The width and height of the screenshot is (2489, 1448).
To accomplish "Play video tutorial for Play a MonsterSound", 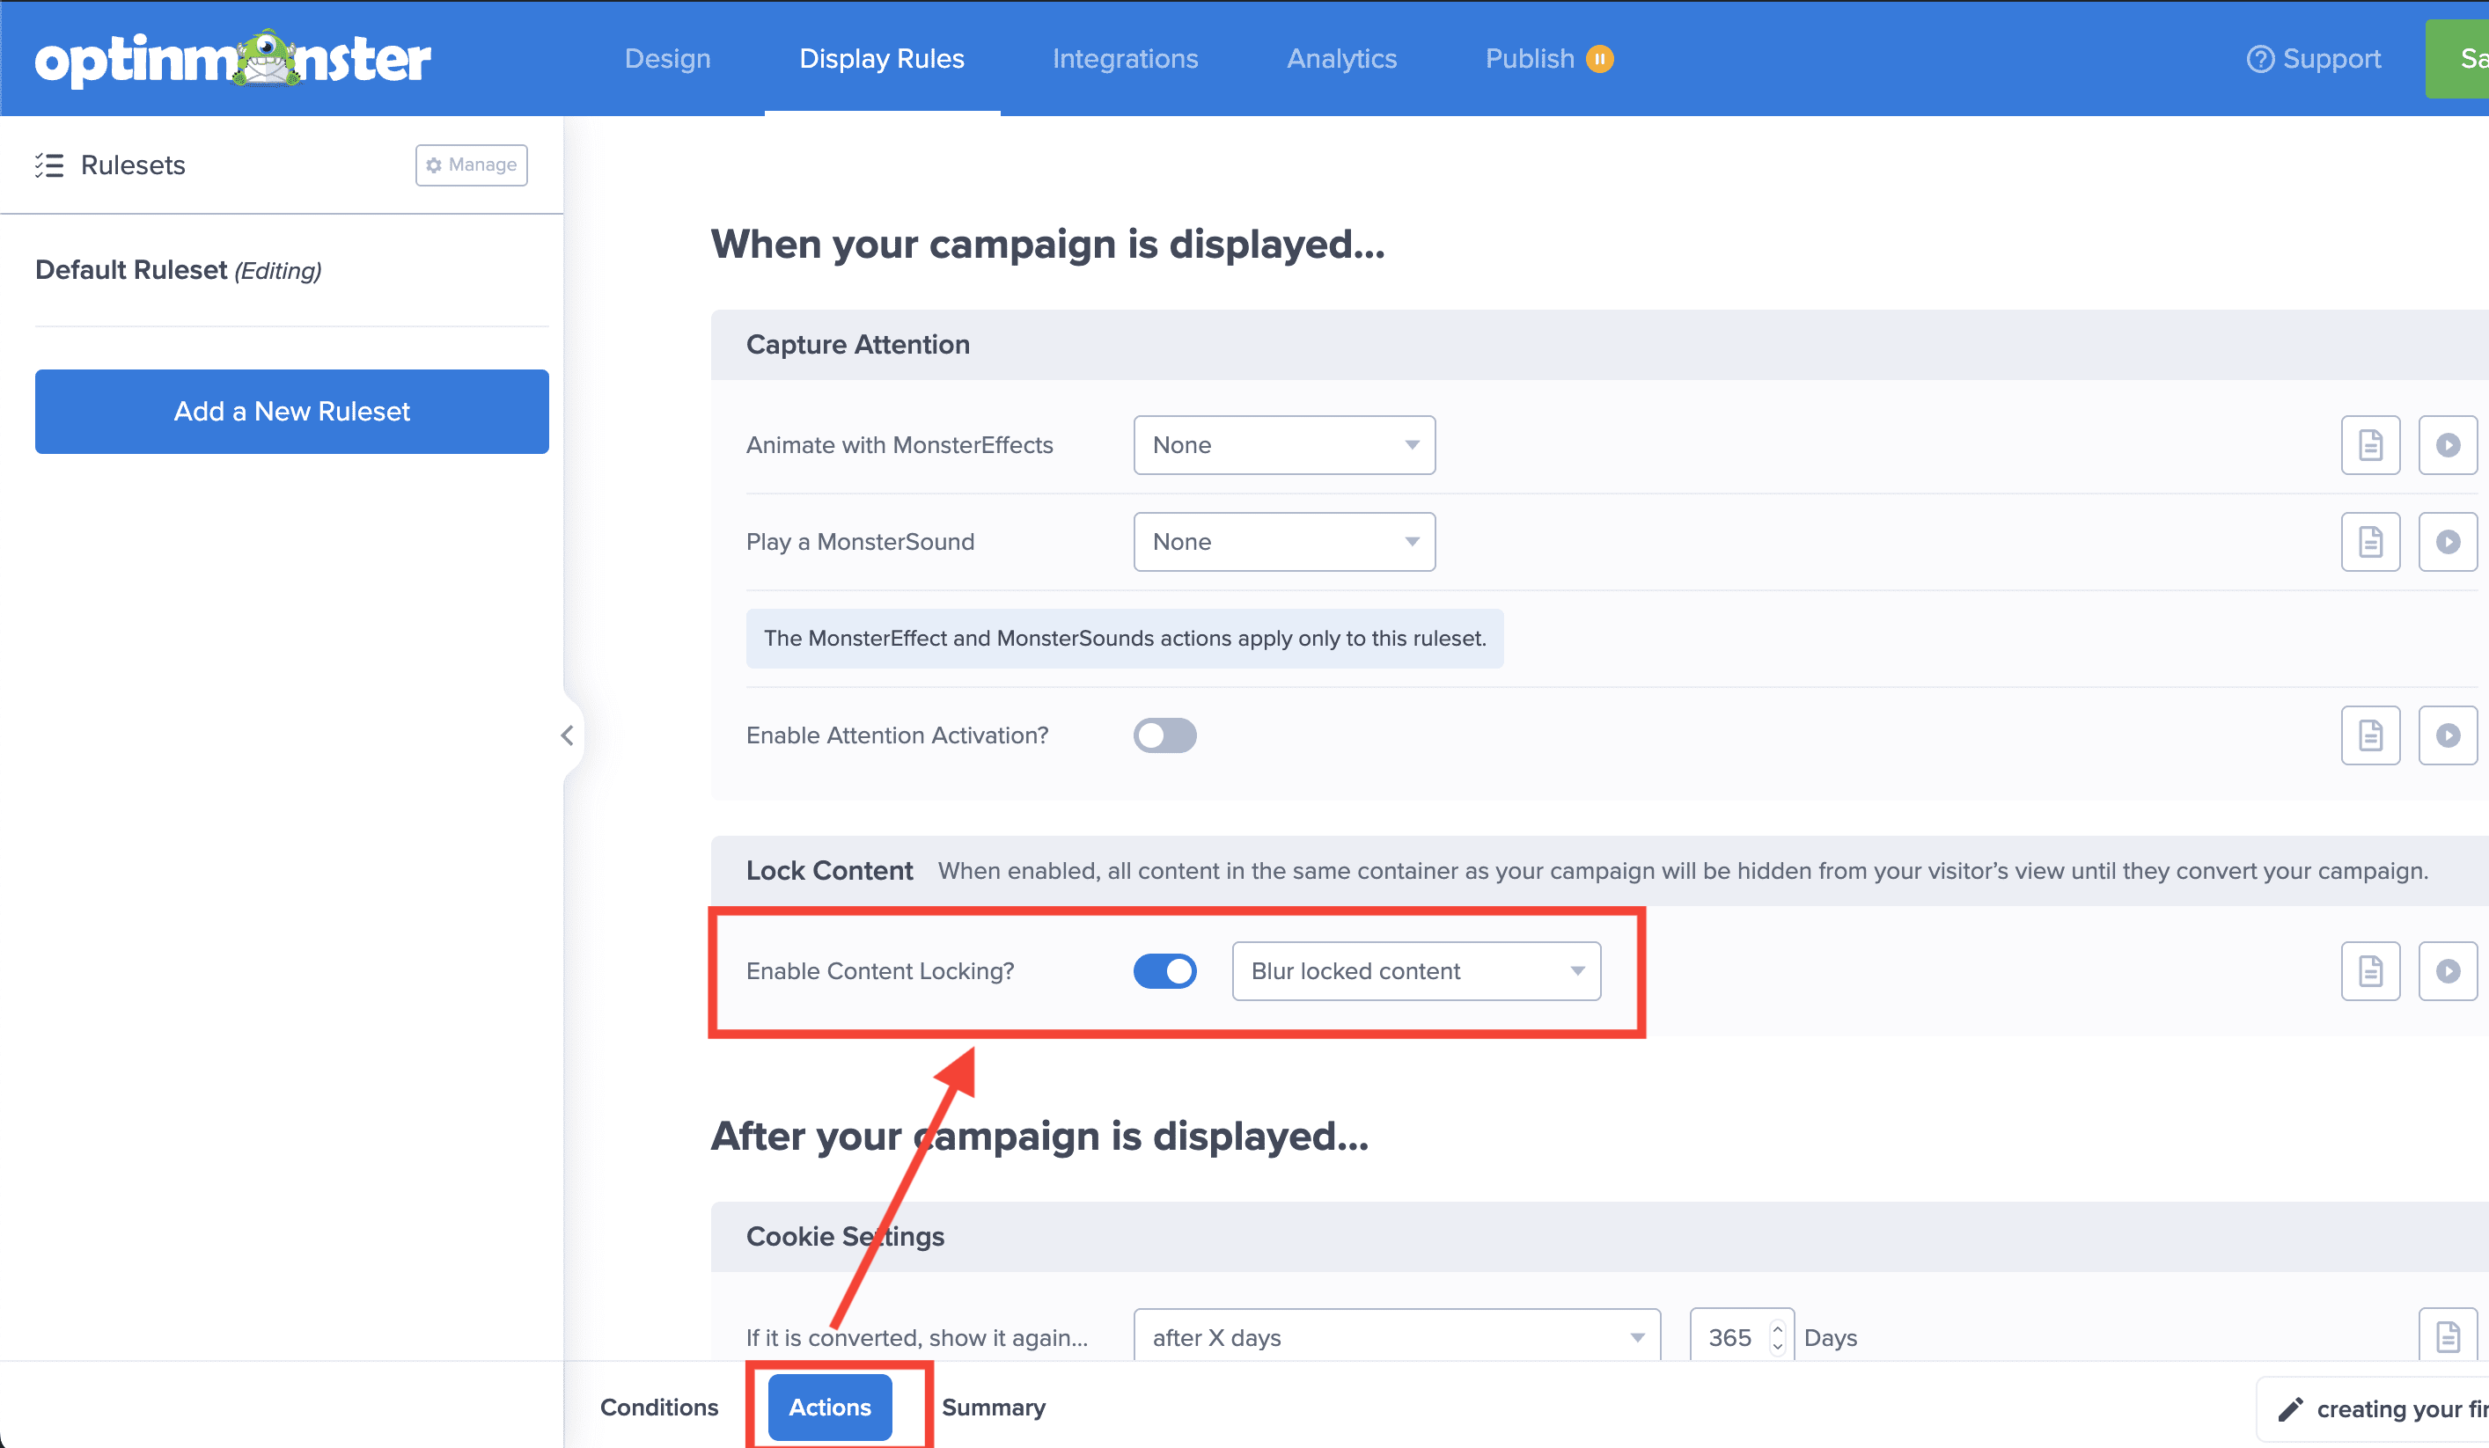I will (x=2447, y=542).
